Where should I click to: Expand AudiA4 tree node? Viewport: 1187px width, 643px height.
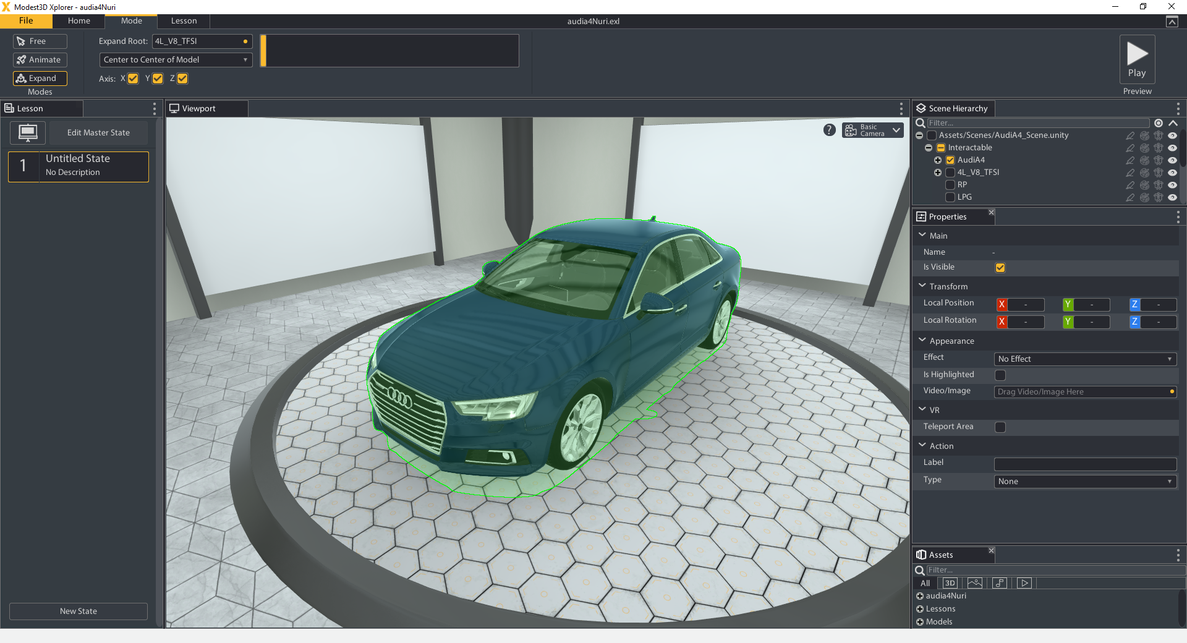coord(938,160)
